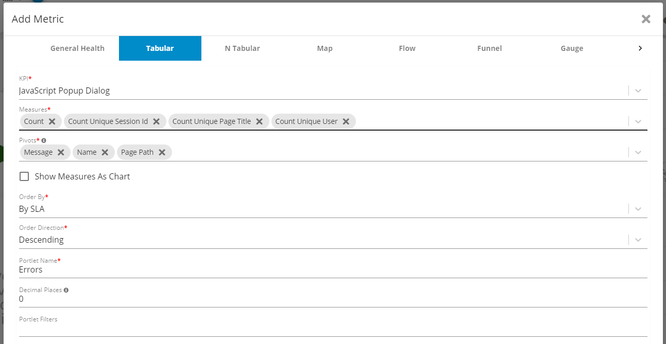
Task: Open the Order By dropdown
Action: click(638, 209)
